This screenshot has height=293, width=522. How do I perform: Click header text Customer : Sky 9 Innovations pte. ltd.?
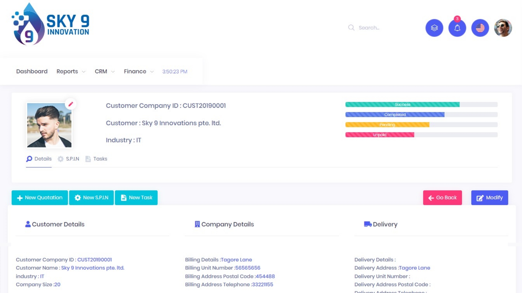click(x=163, y=123)
